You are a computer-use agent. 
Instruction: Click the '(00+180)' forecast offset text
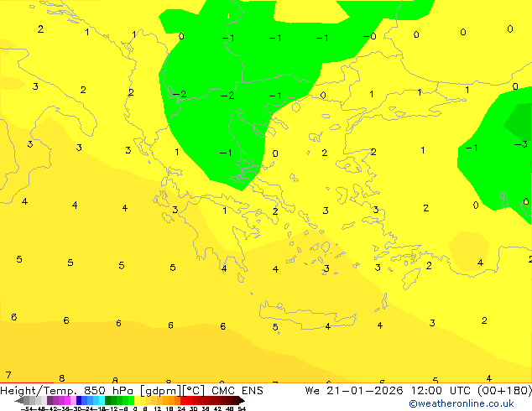pos(505,391)
